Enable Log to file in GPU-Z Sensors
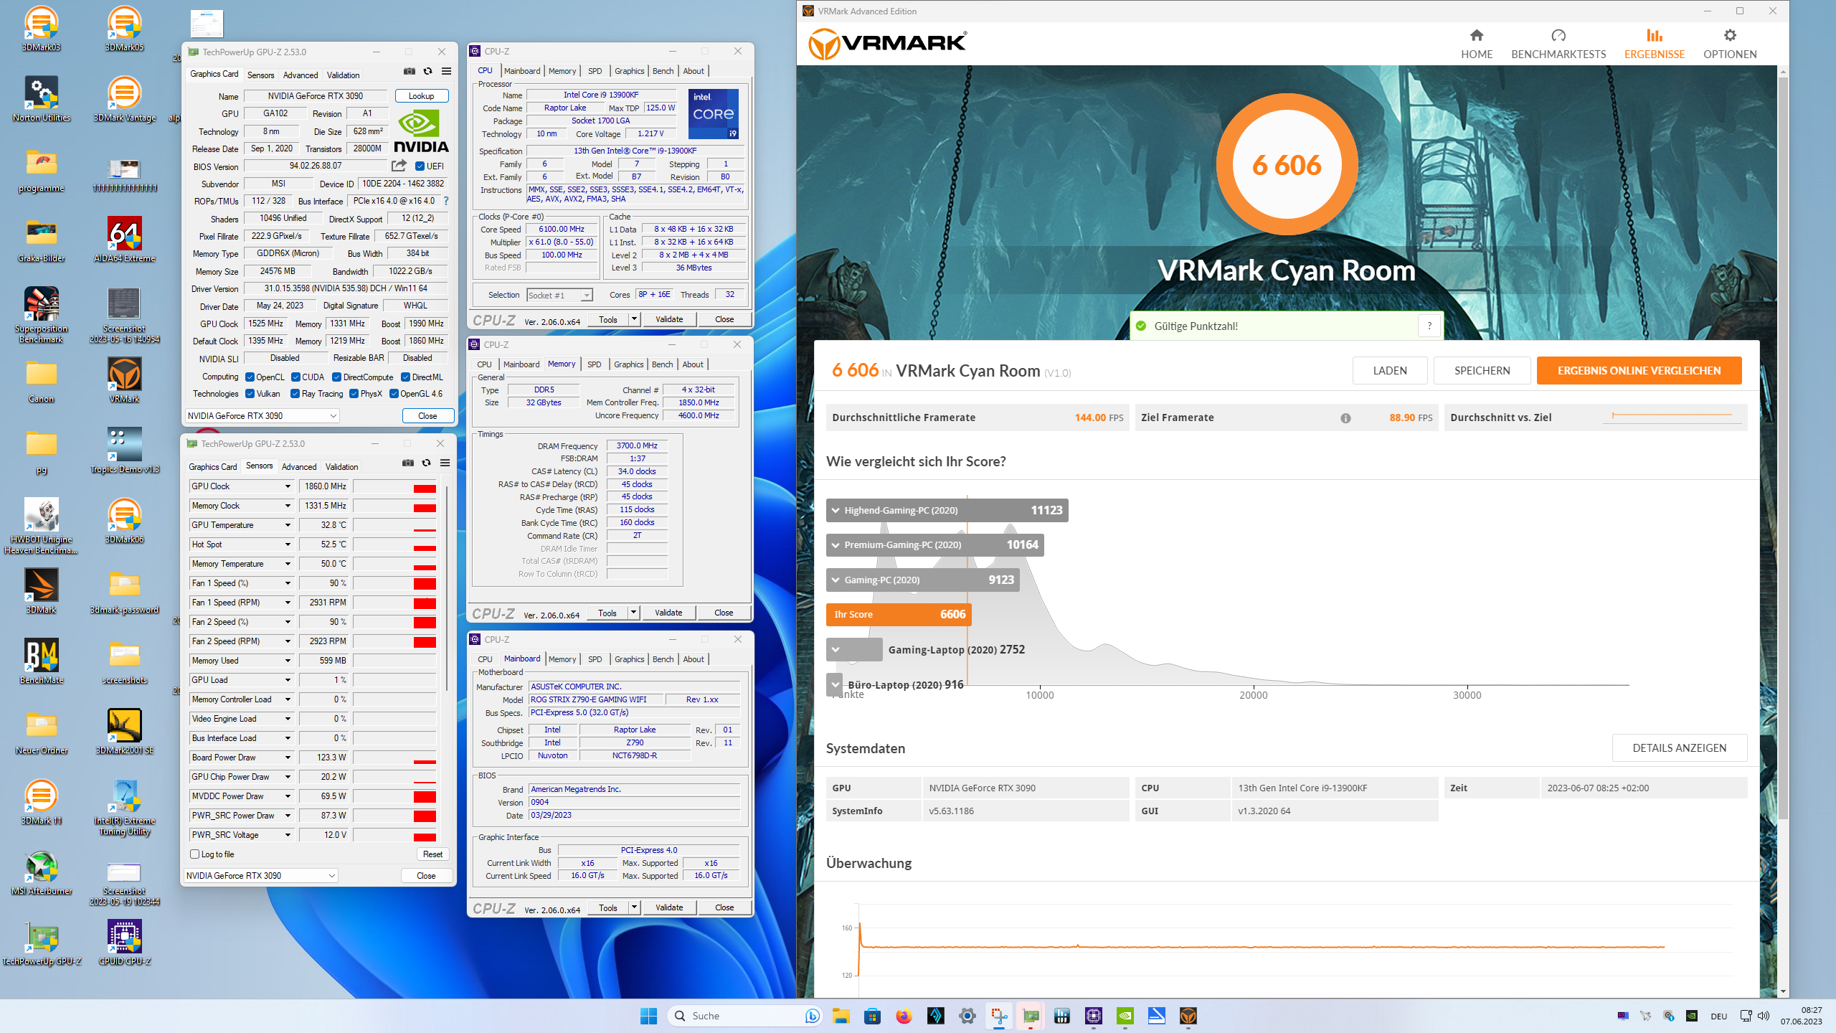 pos(194,854)
